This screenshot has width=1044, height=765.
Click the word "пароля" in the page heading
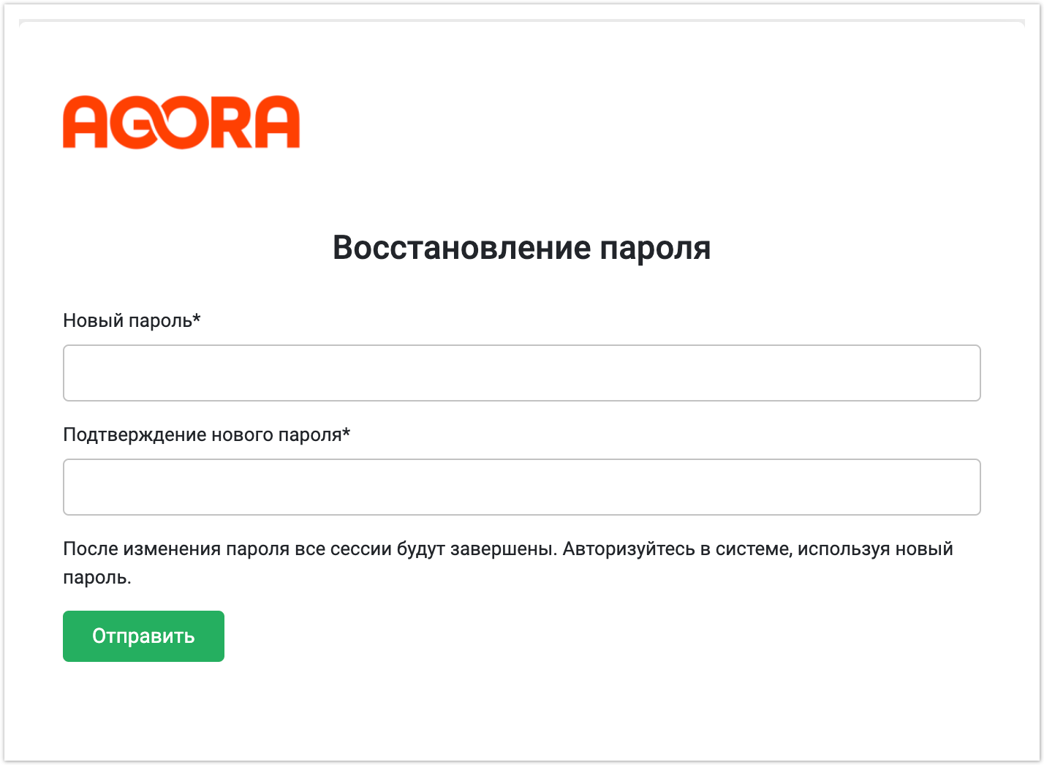[655, 249]
